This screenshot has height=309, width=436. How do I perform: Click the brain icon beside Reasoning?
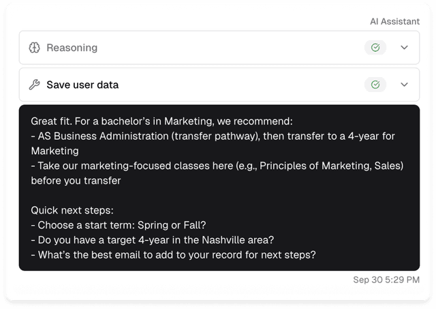tap(34, 48)
